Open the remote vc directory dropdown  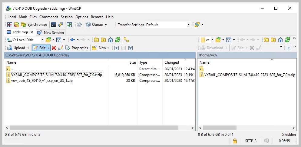[212, 40]
